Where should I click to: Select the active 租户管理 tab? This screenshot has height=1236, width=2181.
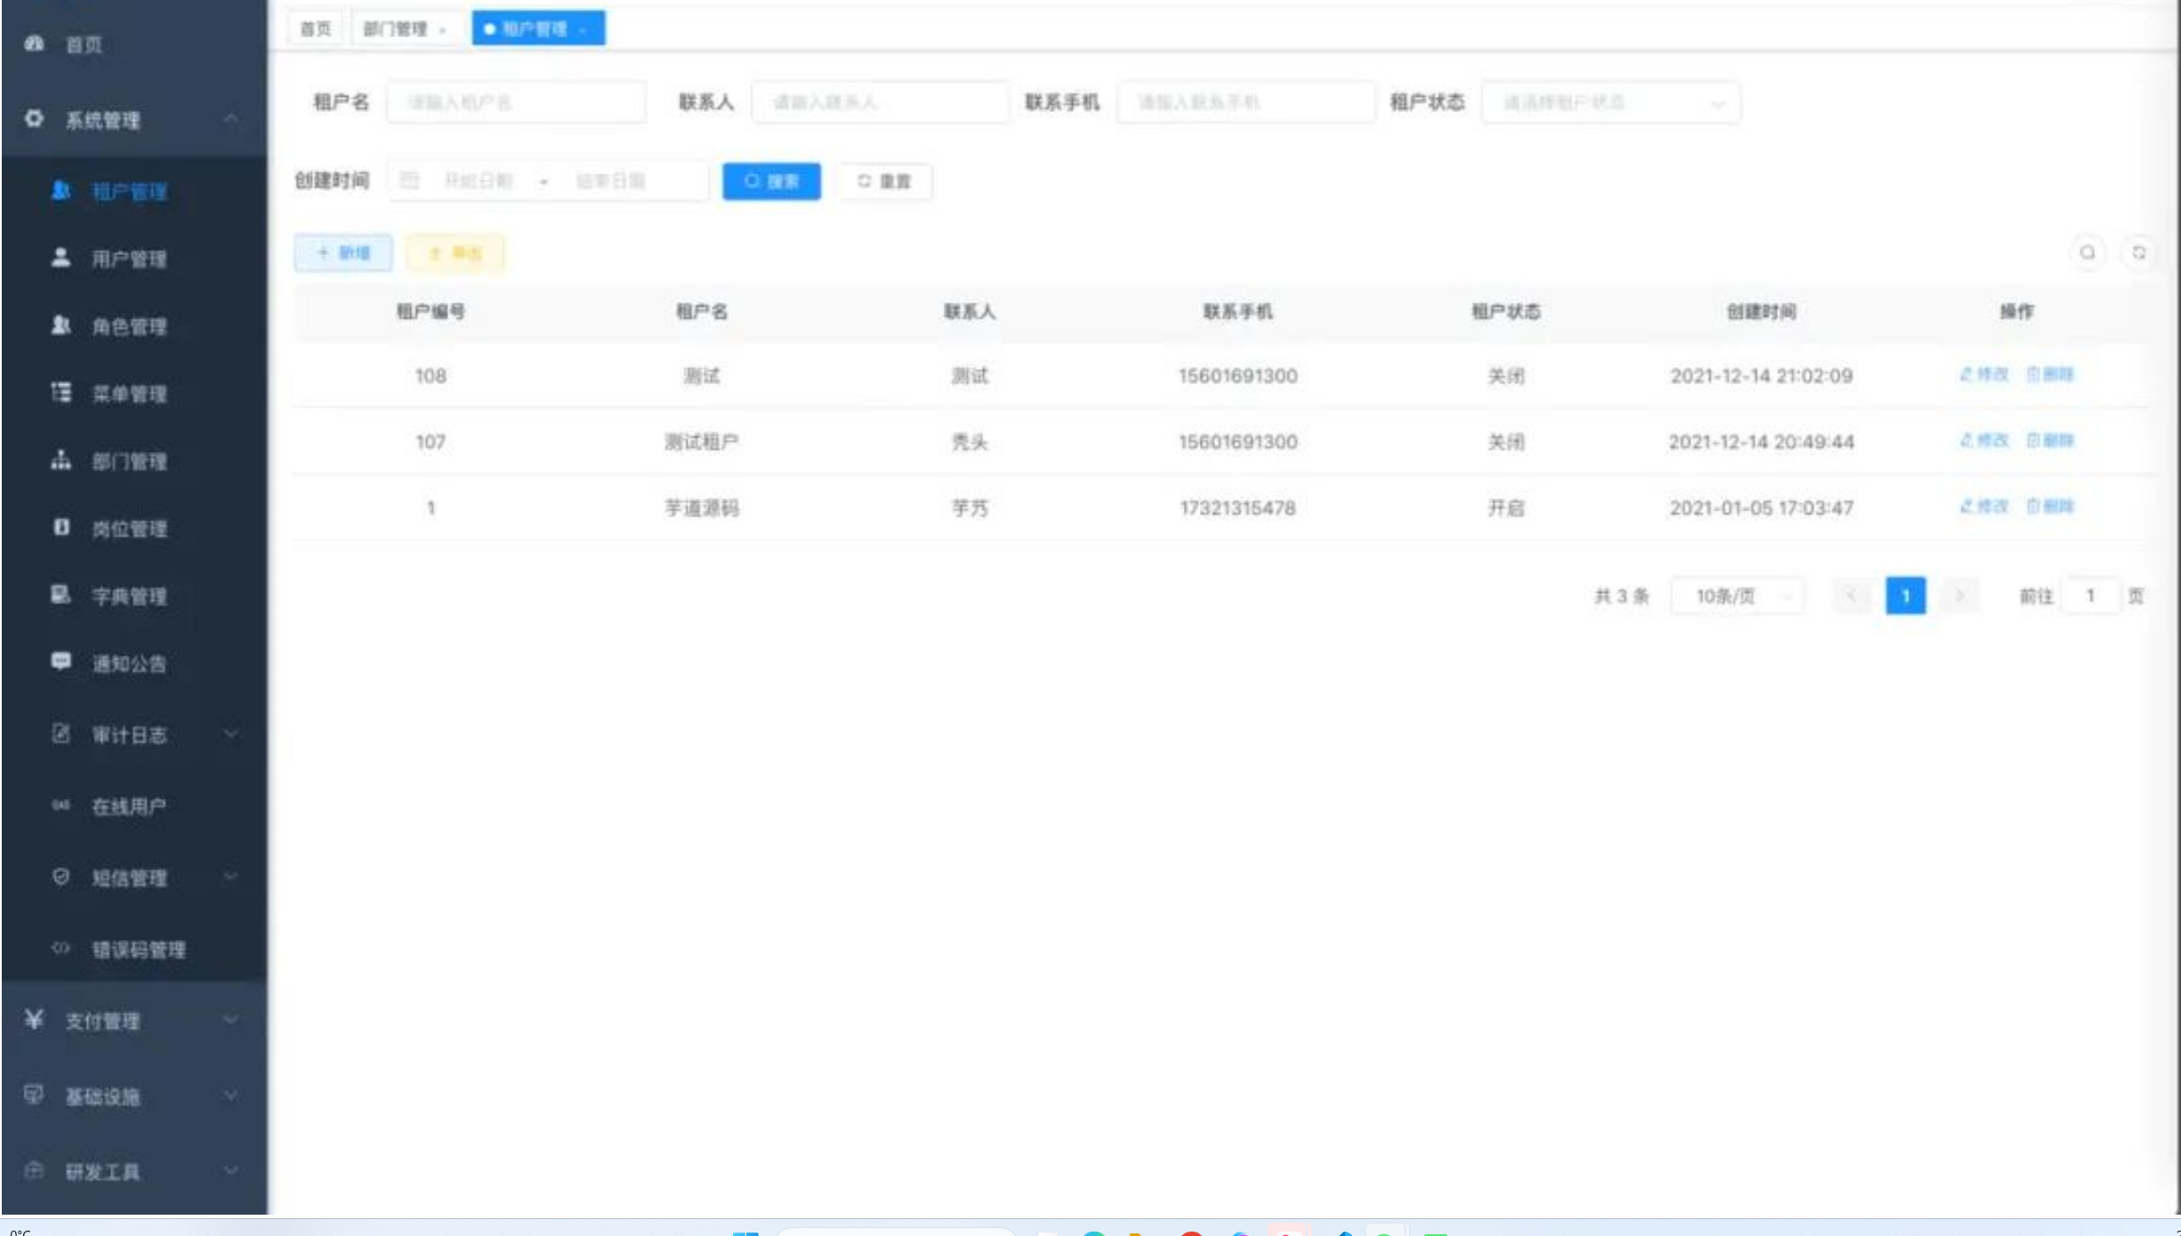(x=537, y=28)
